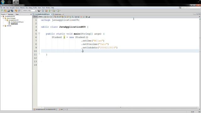Open the Help menu
Viewport: 201px width, 113px height.
click(52, 8)
